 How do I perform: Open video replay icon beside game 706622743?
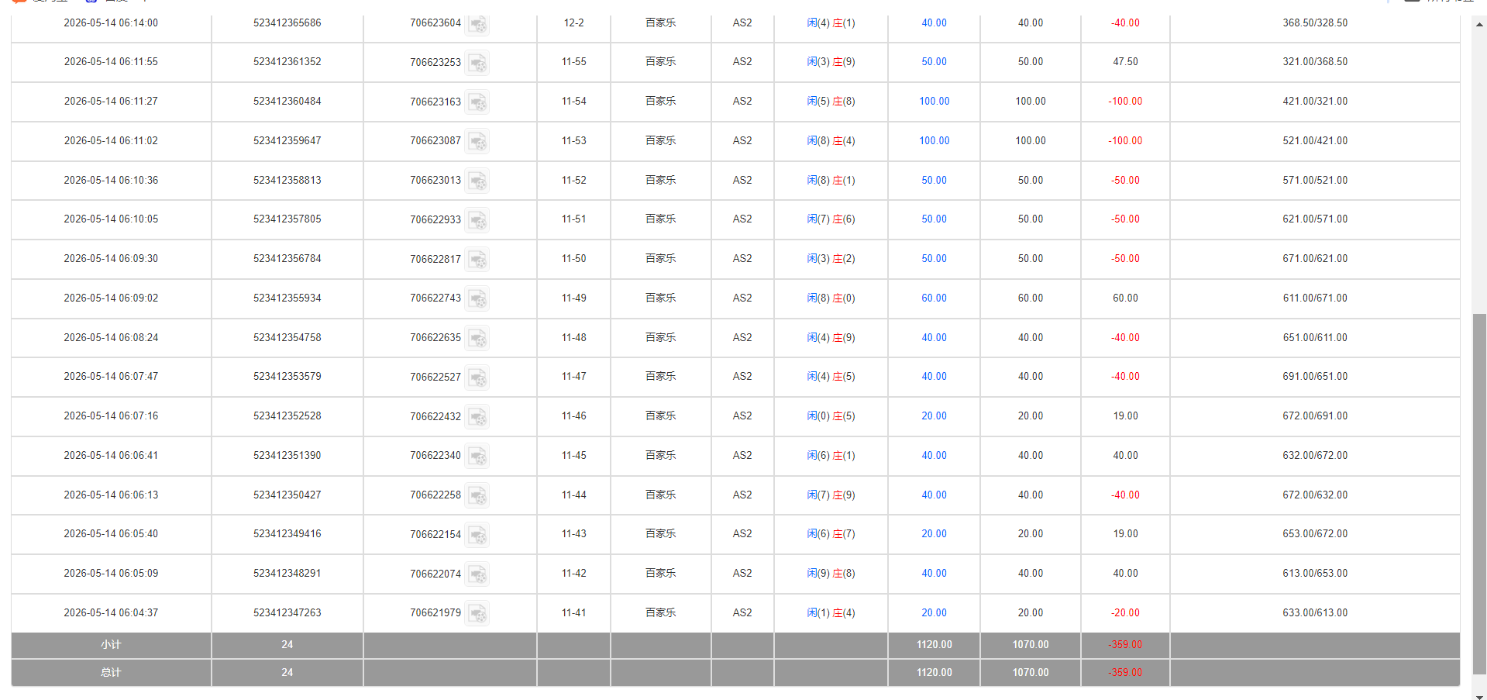coord(477,298)
